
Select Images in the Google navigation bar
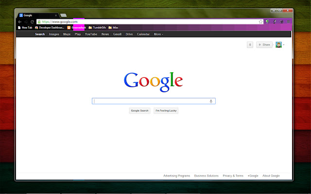click(x=54, y=34)
